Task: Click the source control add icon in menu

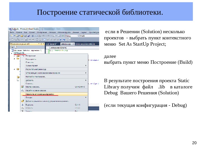Action: coord(22,101)
